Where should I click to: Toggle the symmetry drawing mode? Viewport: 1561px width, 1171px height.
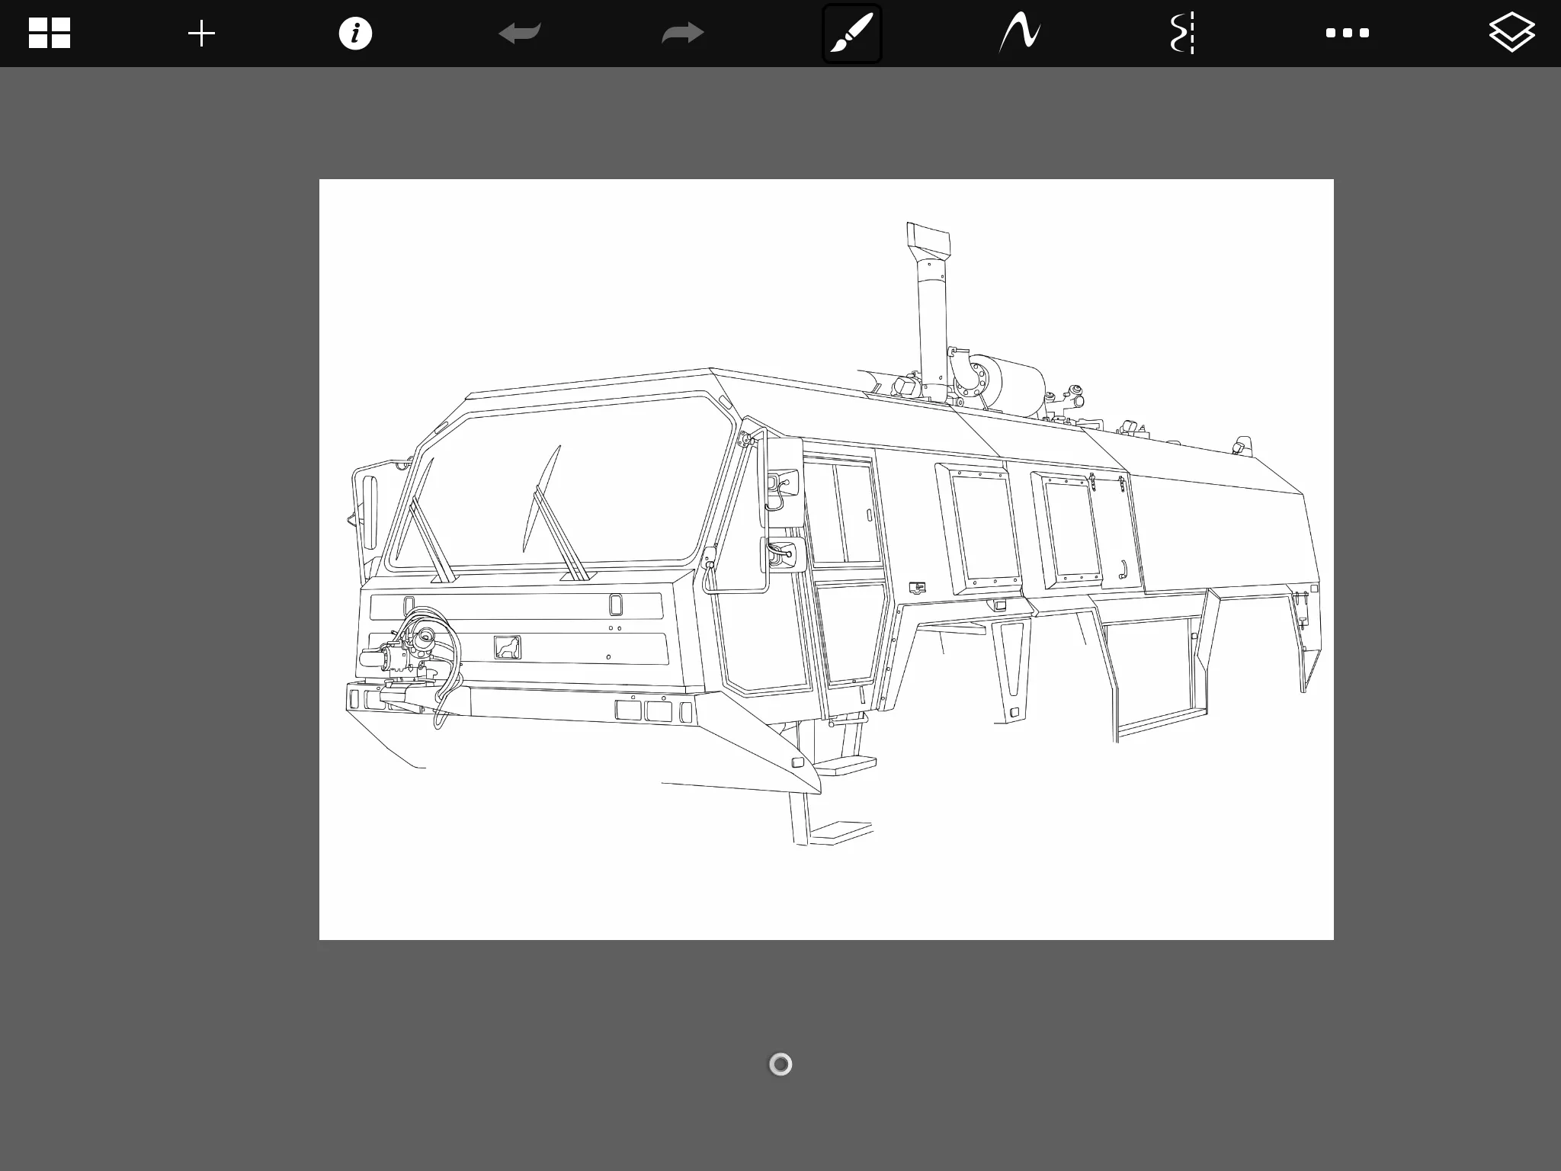[x=1182, y=34]
